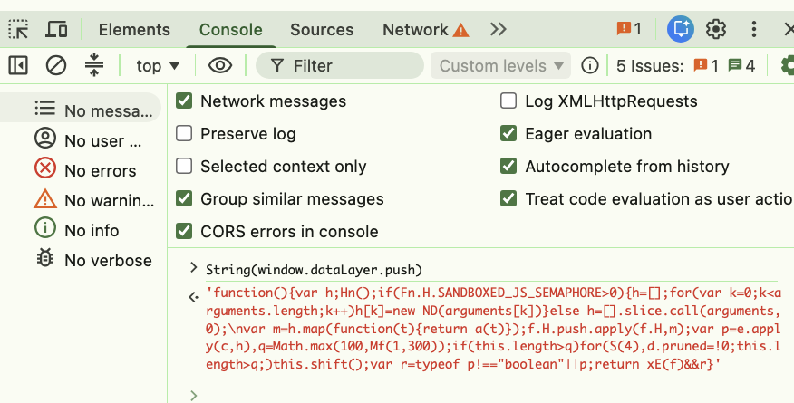Click the red issue count next to 5 Issues
Image resolution: width=794 pixels, height=403 pixels.
click(x=706, y=65)
